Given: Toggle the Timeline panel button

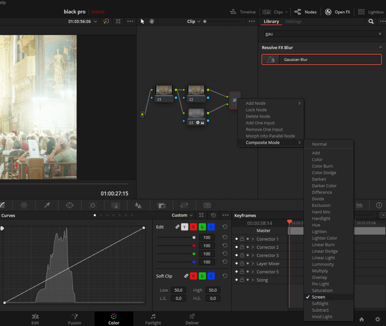Looking at the screenshot, I should (243, 12).
